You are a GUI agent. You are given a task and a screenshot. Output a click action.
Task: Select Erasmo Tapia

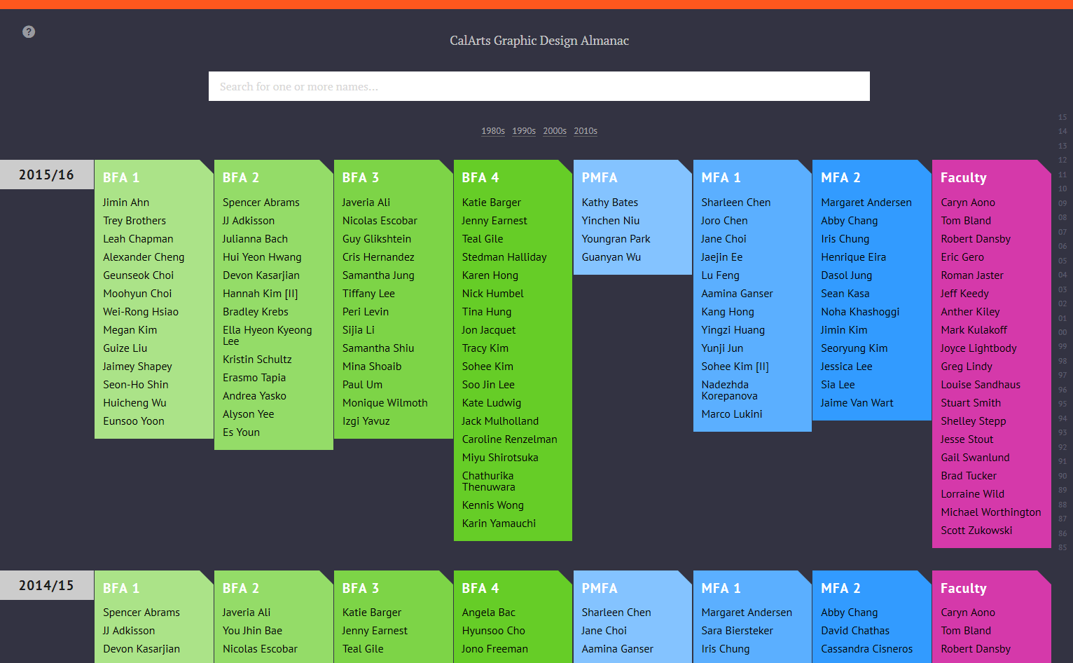pyautogui.click(x=254, y=378)
